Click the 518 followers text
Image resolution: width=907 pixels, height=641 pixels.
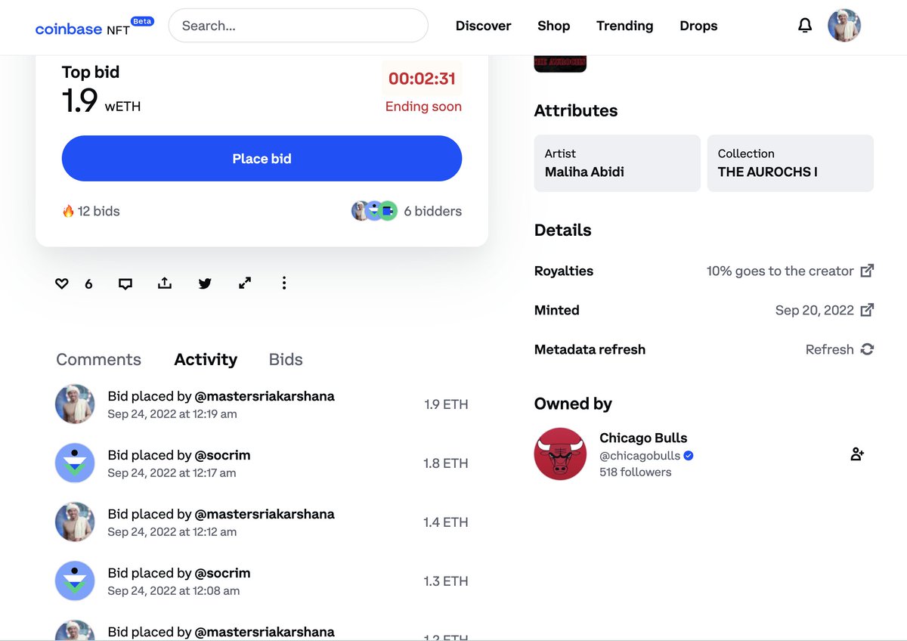point(636,472)
